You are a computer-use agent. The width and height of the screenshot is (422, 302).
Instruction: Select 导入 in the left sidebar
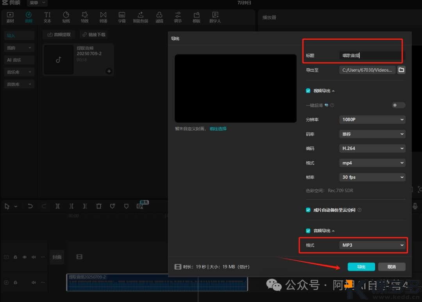[19, 35]
